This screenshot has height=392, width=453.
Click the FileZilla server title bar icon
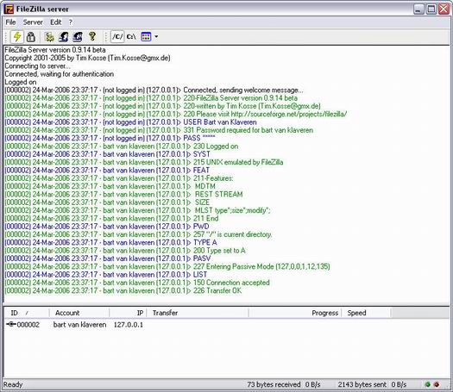click(x=9, y=9)
